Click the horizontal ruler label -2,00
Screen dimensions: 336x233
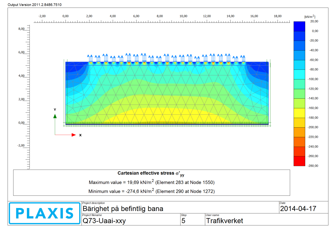(x=42, y=16)
